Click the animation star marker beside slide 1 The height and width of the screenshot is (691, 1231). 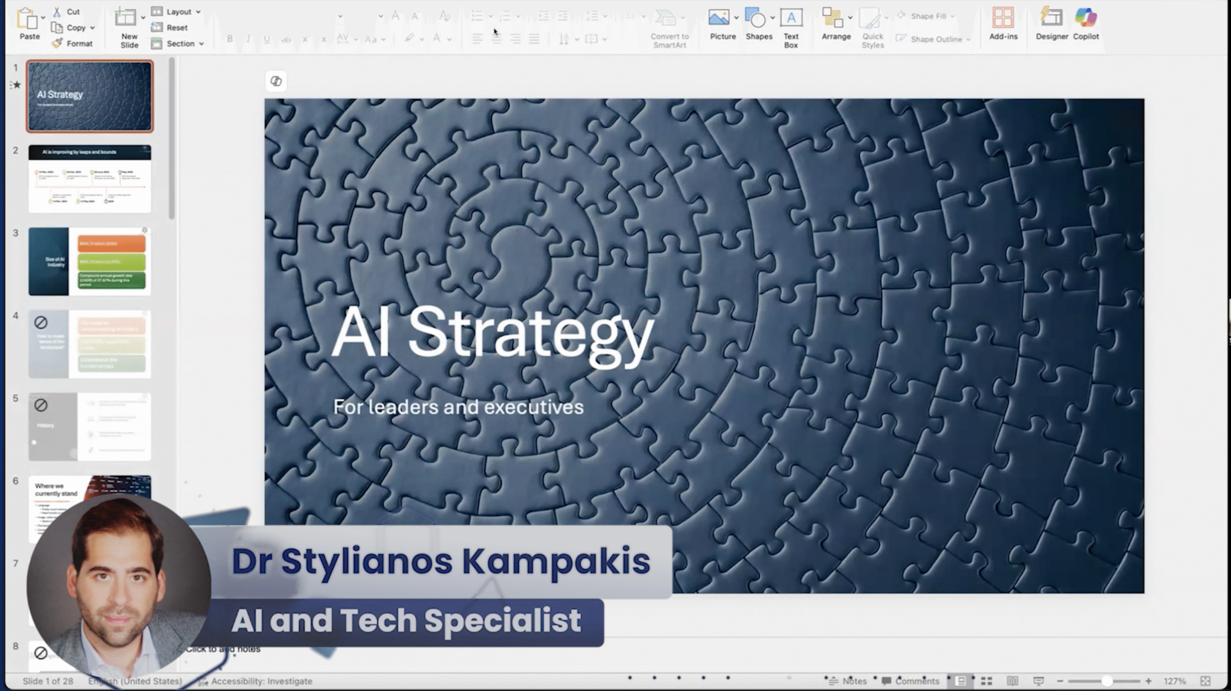pos(16,85)
